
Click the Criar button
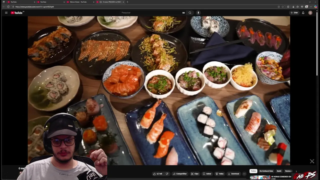294,13
